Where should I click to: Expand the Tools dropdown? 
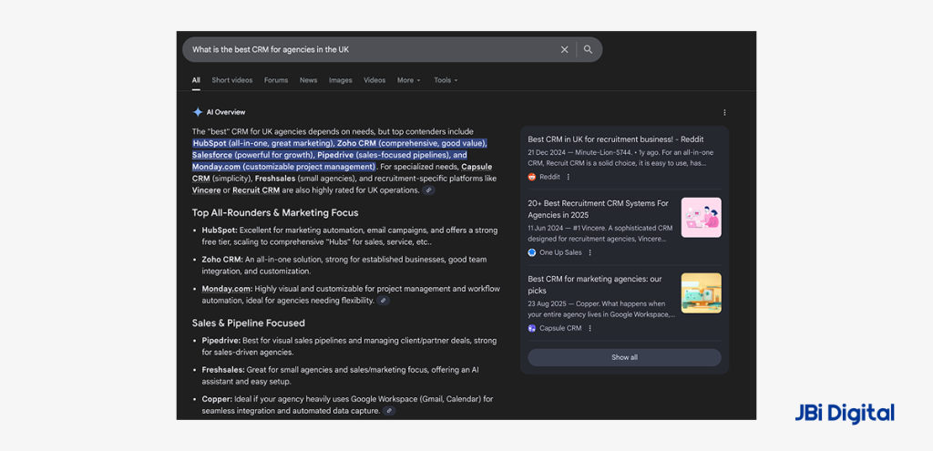pos(446,80)
